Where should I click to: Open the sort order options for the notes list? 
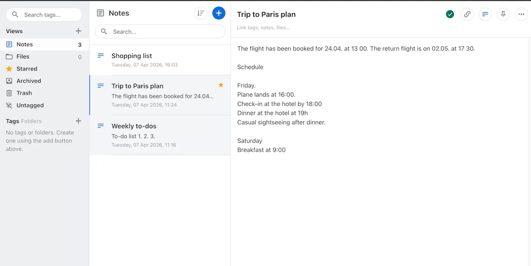[201, 13]
